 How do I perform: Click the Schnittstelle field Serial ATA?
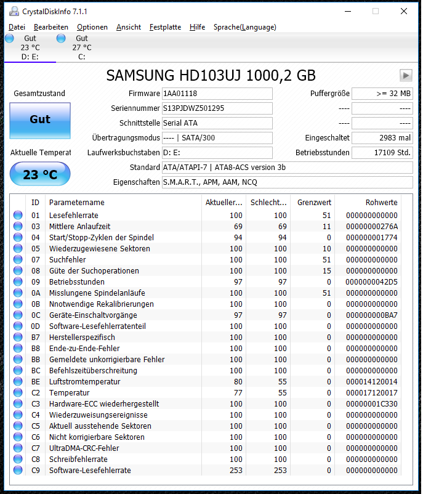pyautogui.click(x=217, y=123)
